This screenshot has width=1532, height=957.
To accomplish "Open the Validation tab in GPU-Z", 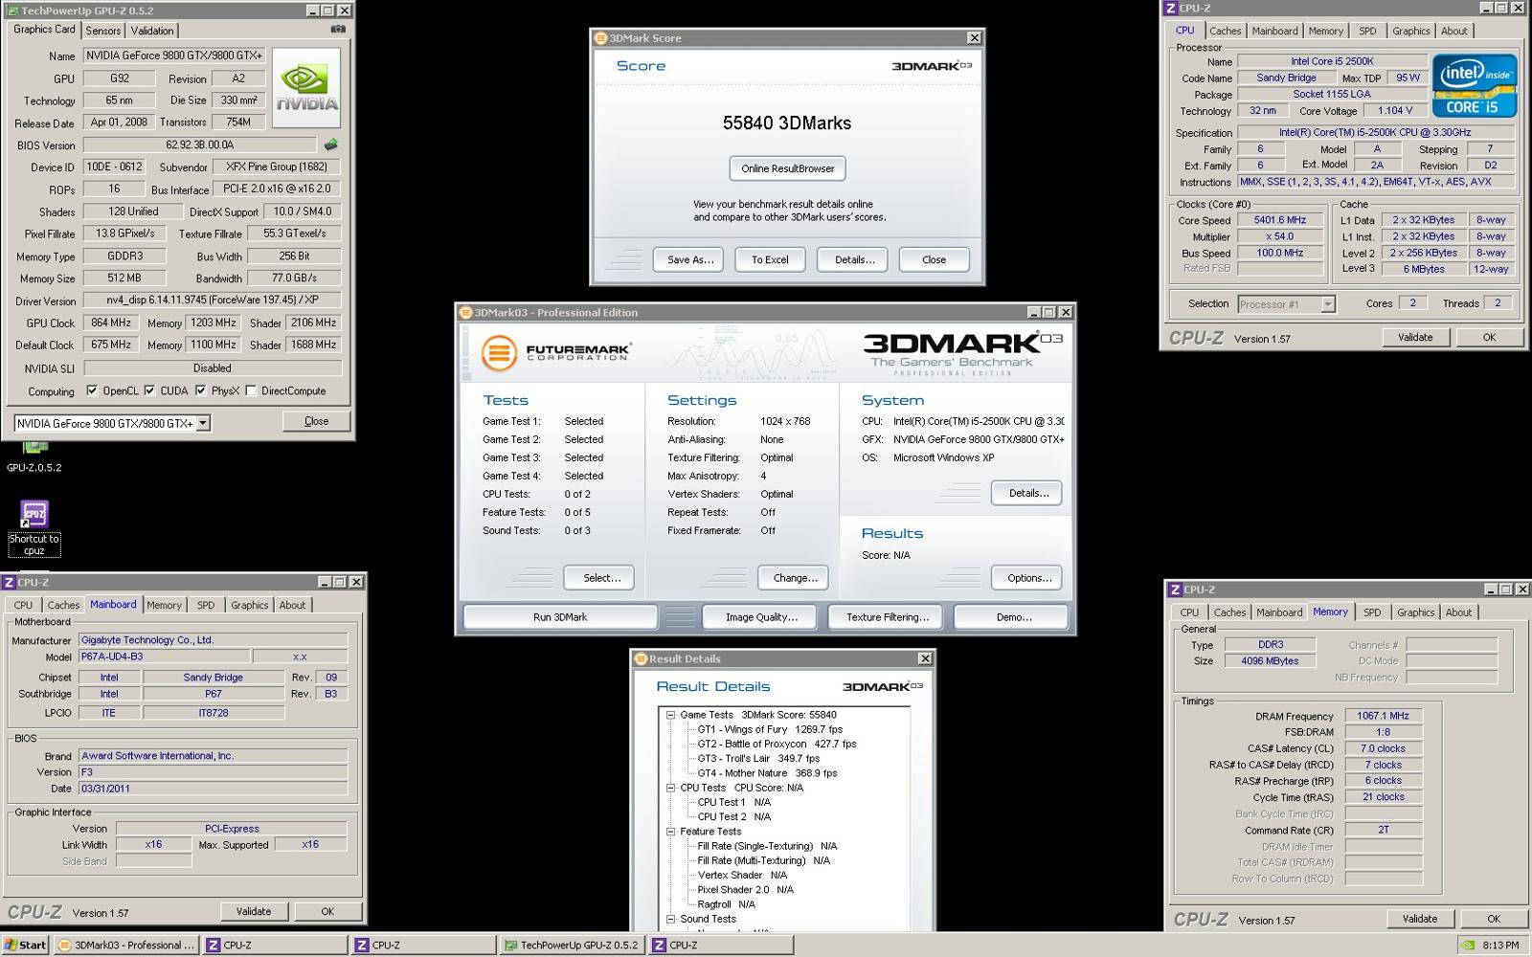I will (152, 31).
